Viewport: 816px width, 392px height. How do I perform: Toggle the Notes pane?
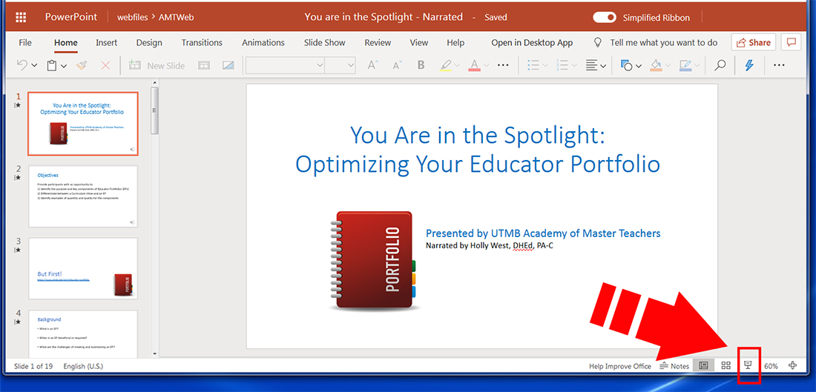click(x=674, y=366)
